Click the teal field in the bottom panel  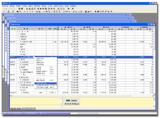[68, 101]
